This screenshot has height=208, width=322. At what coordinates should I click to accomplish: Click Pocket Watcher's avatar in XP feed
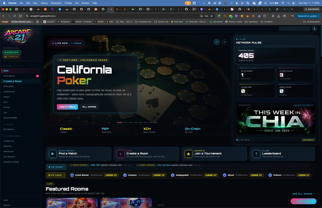tap(72, 175)
